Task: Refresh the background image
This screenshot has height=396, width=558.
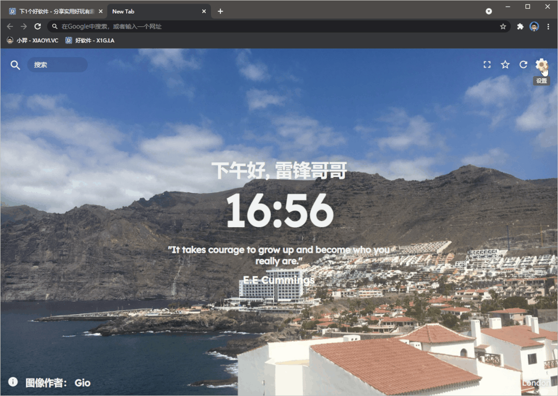Action: [x=523, y=65]
